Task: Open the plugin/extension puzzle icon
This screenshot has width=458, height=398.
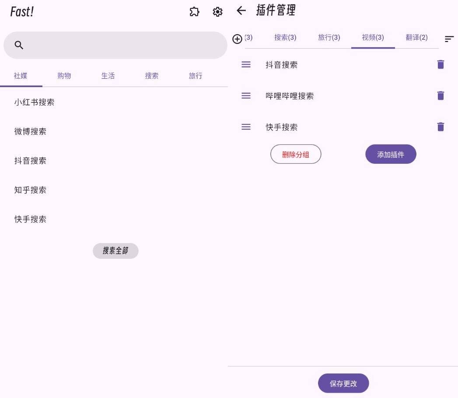Action: click(194, 12)
